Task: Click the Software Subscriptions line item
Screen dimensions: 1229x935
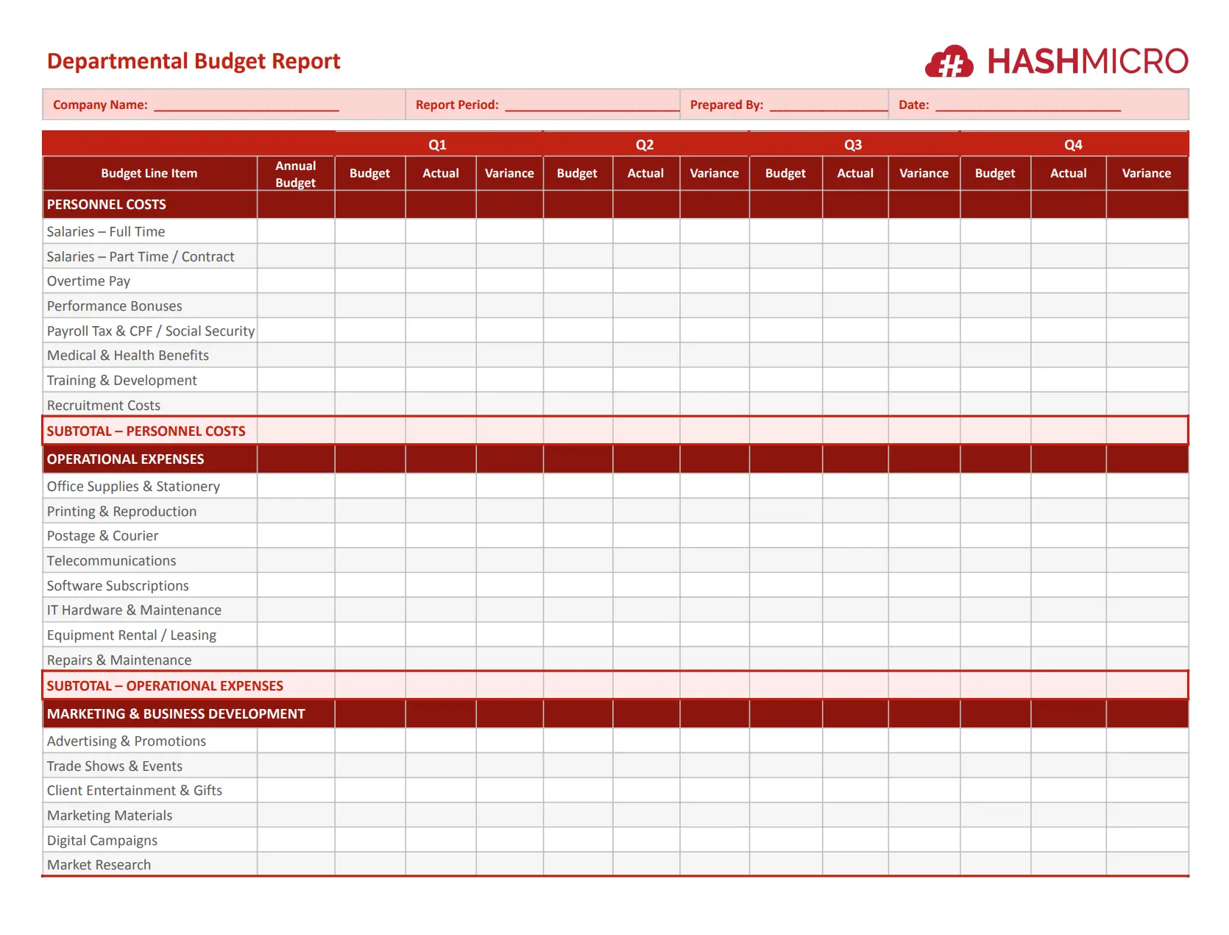Action: [118, 586]
